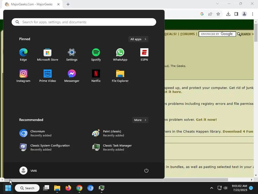Expand the All apps list
This screenshot has width=258, height=194.
(x=138, y=39)
